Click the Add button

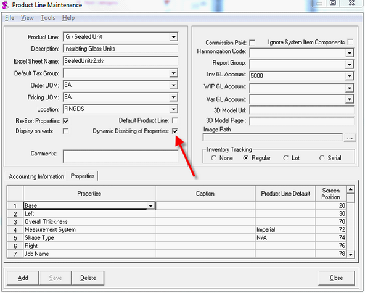pos(23,278)
